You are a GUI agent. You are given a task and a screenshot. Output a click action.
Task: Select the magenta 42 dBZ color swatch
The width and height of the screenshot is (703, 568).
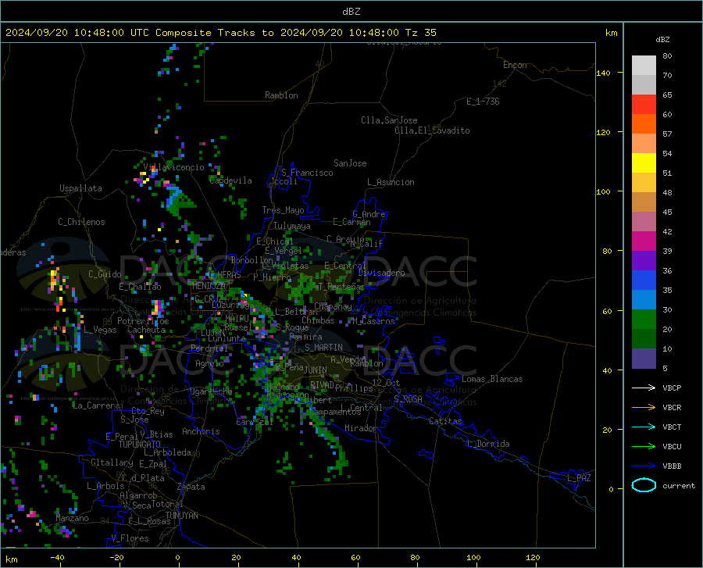click(644, 241)
